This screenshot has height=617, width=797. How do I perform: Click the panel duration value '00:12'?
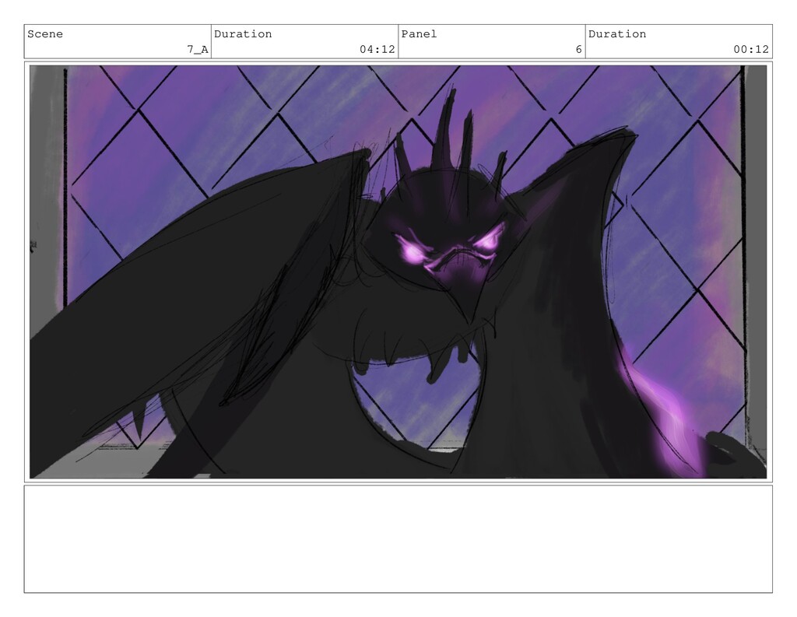751,49
